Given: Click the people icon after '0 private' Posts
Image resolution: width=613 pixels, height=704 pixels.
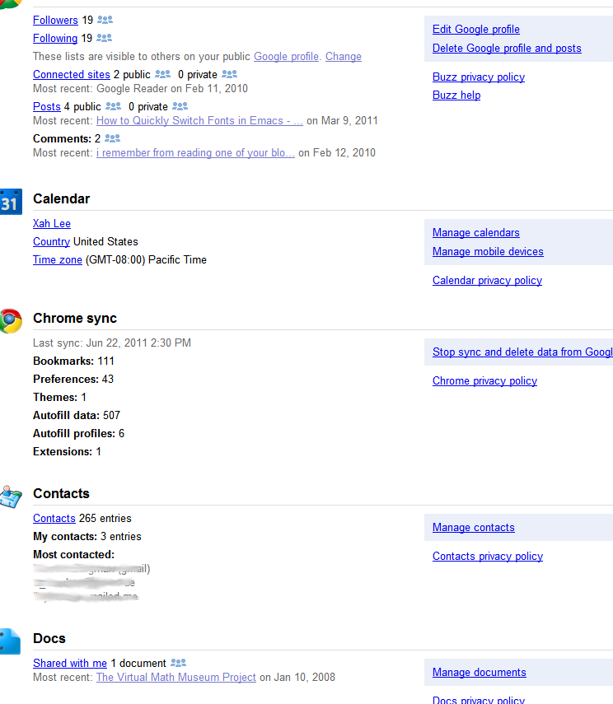Looking at the screenshot, I should [x=180, y=106].
